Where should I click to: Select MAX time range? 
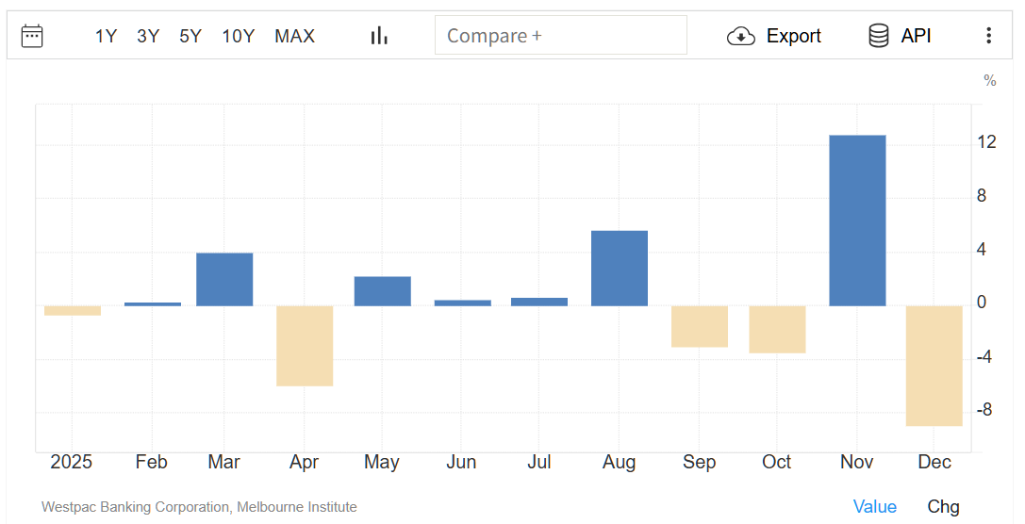click(294, 36)
